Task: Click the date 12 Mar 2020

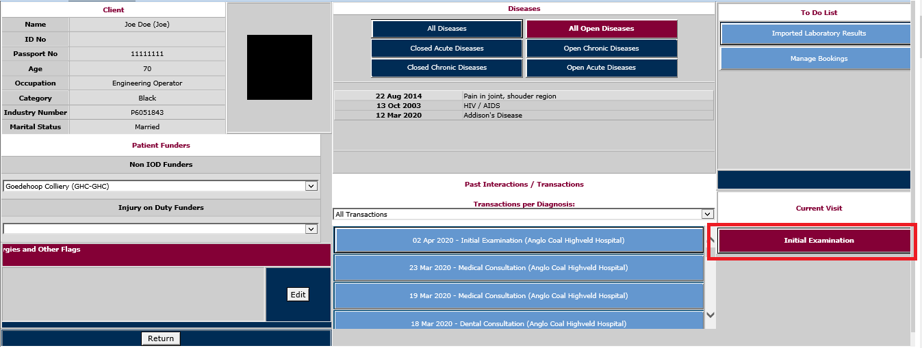Action: point(399,116)
